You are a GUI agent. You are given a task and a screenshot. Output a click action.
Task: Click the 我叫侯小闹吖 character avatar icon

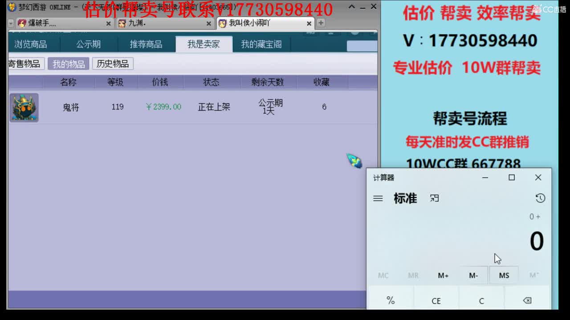[x=222, y=24]
